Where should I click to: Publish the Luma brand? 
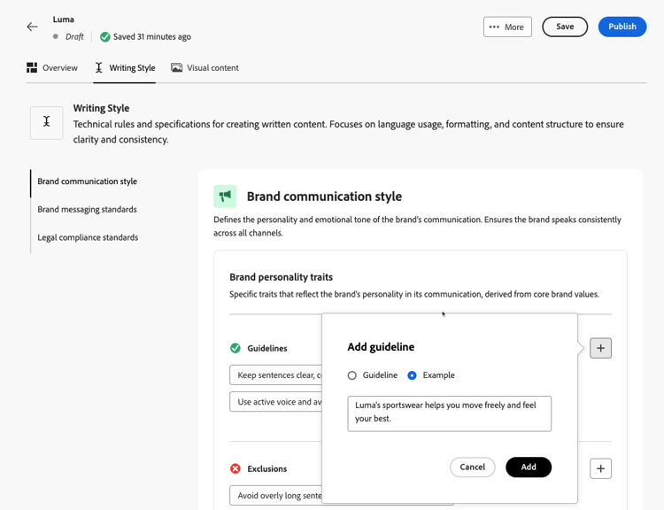click(x=622, y=27)
